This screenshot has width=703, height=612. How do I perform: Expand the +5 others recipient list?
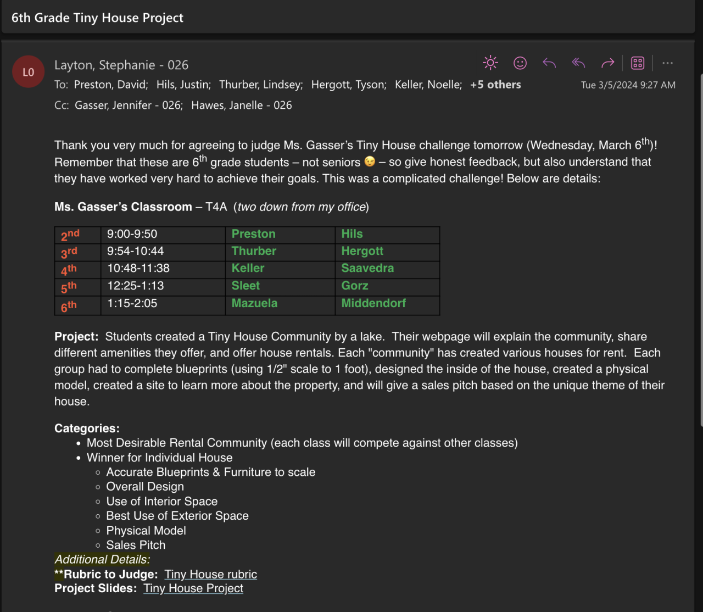click(x=495, y=85)
